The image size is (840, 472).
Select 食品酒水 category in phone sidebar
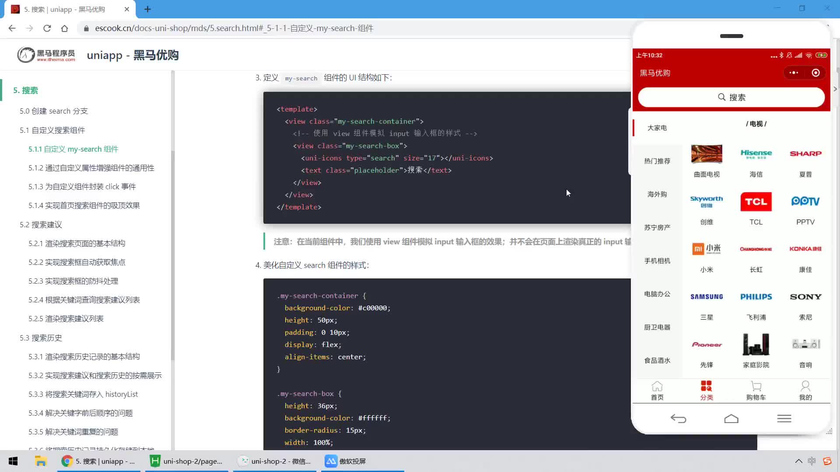(x=657, y=360)
